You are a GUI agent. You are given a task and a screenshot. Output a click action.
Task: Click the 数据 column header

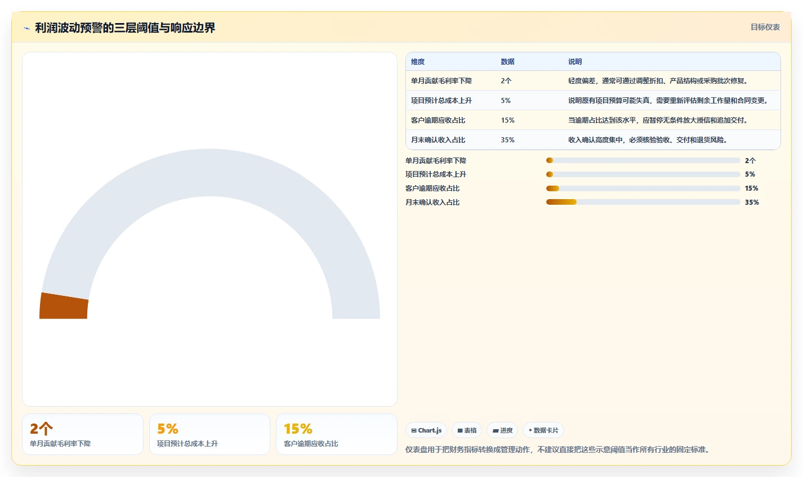[x=507, y=62]
